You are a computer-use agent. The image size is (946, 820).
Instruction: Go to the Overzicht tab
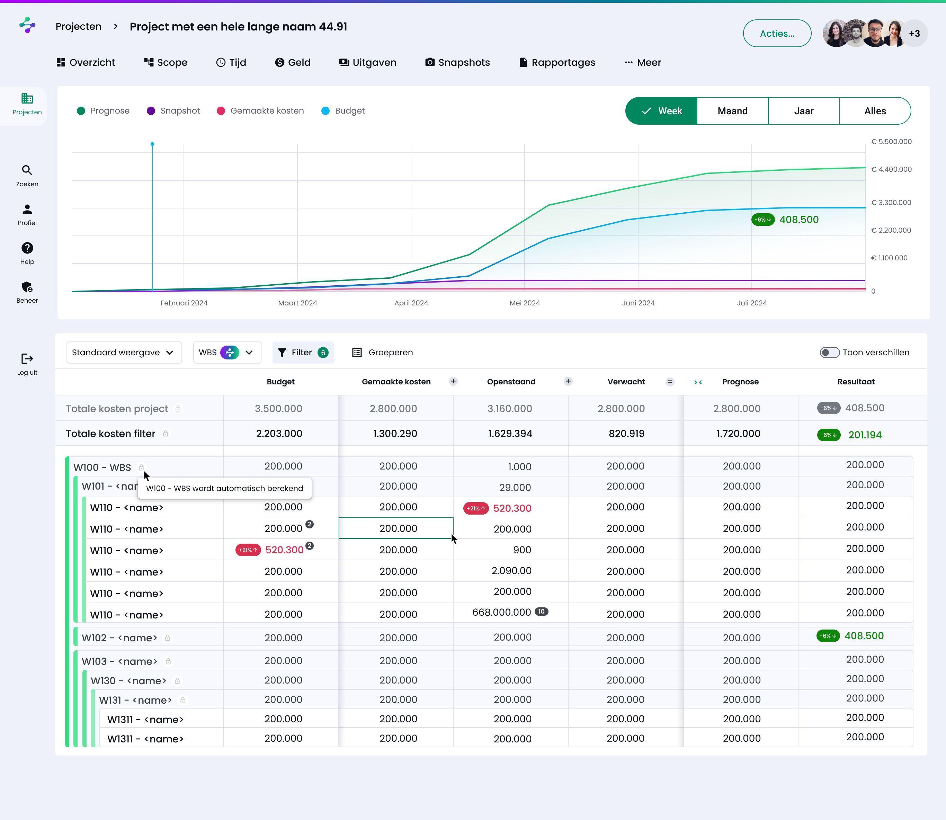[86, 62]
